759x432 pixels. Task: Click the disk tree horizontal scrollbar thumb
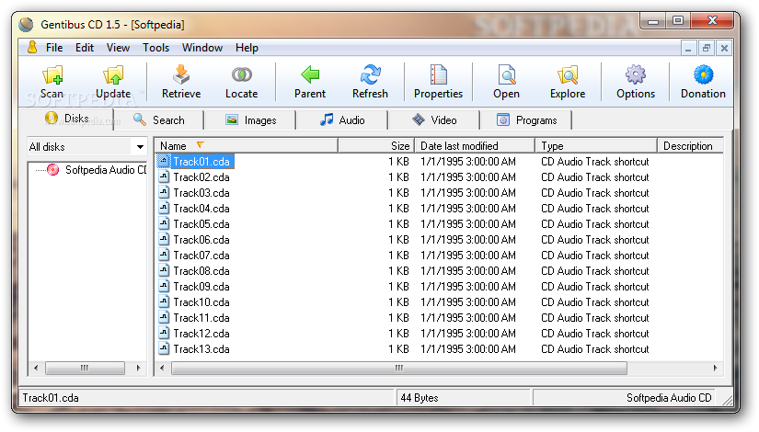coord(85,369)
